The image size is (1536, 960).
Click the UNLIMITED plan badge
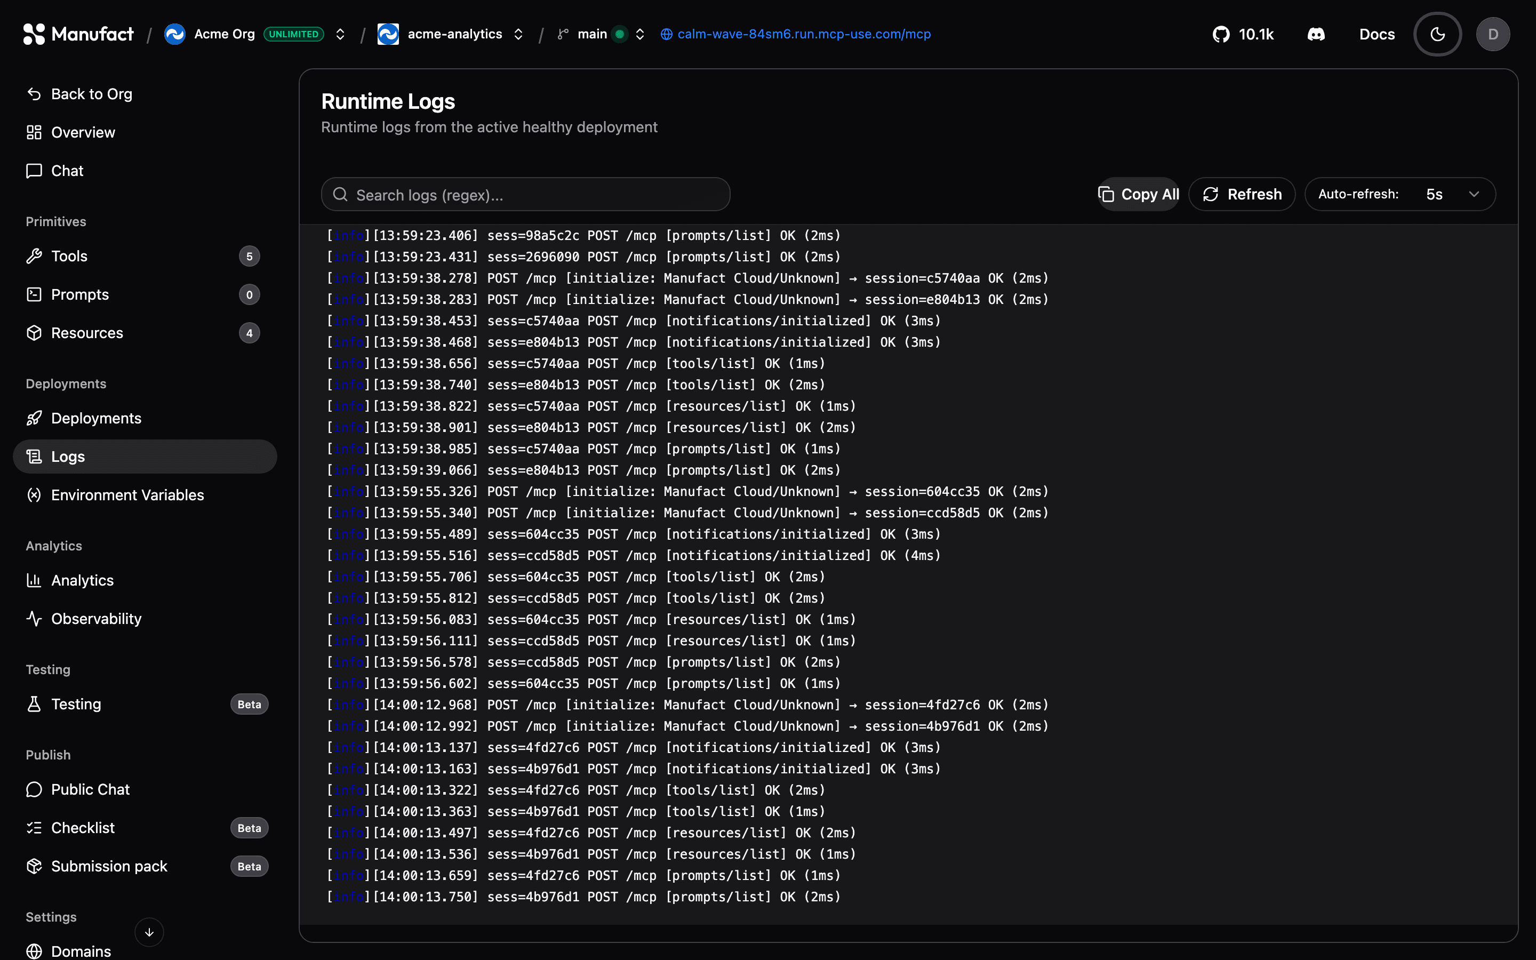click(x=293, y=34)
